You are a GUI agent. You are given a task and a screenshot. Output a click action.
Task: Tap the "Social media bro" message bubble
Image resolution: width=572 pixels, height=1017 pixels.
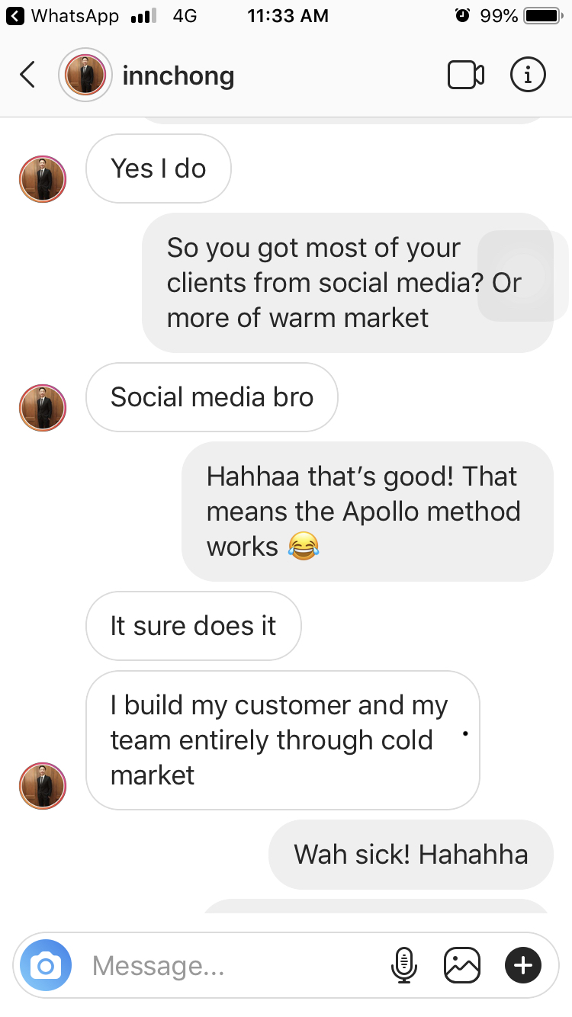pos(212,397)
